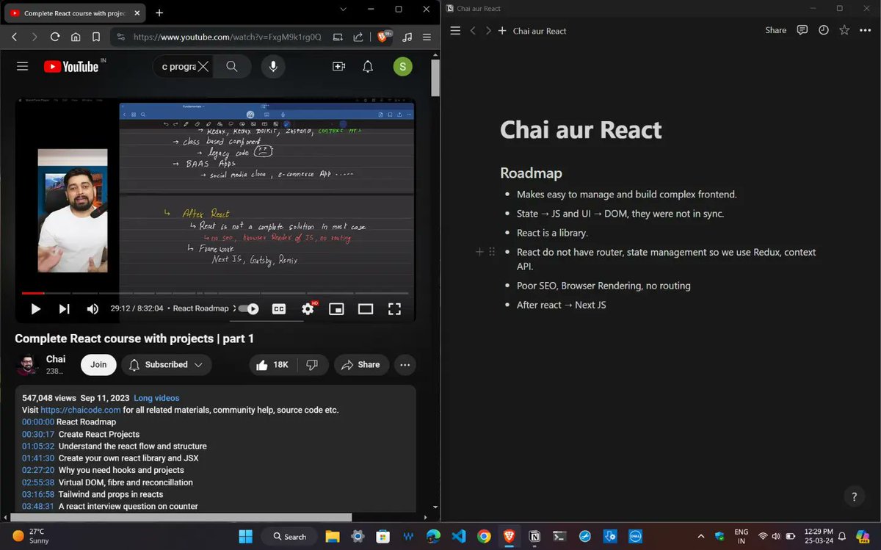Image resolution: width=881 pixels, height=550 pixels.
Task: Click the YouTube search input field
Action: (x=178, y=67)
